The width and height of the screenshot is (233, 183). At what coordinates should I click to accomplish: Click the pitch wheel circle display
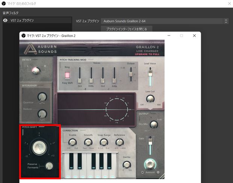(x=117, y=109)
